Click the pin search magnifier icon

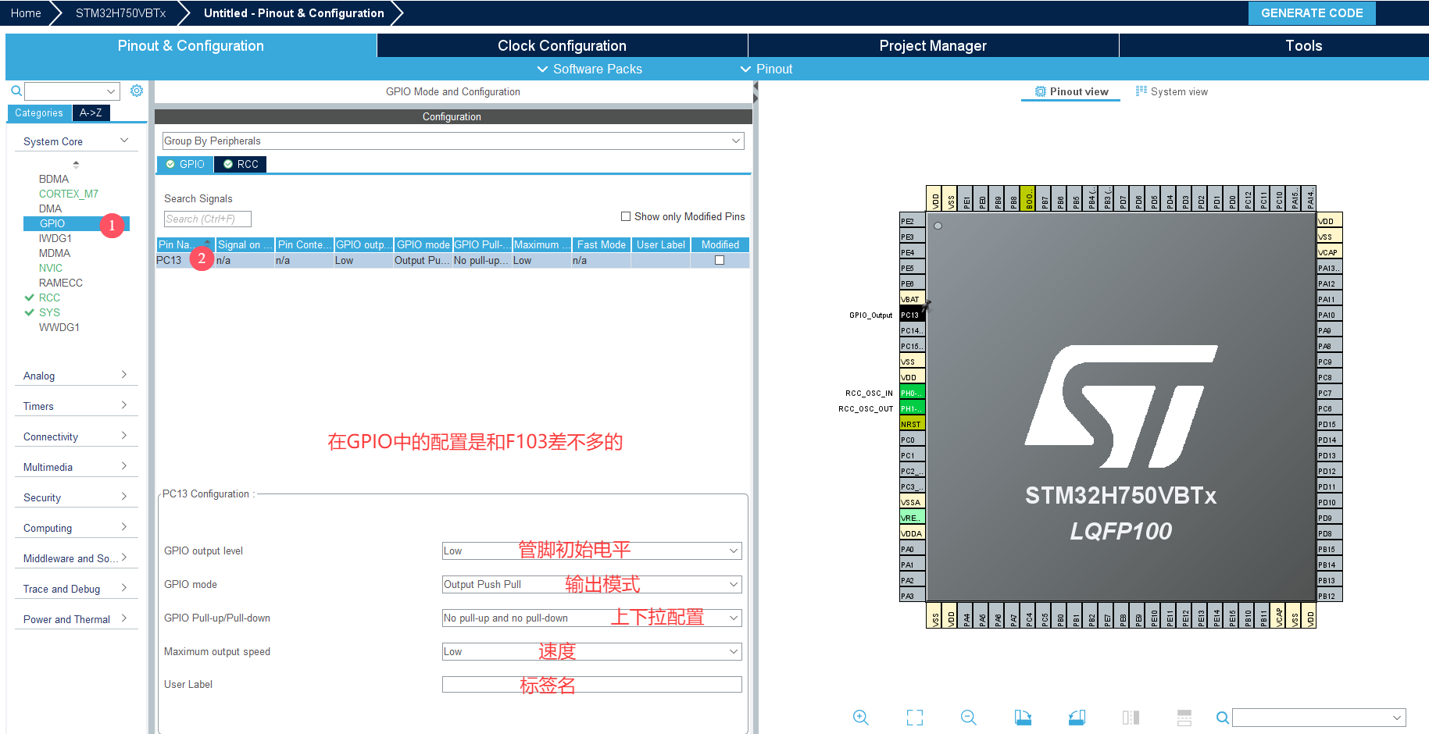(x=1223, y=718)
